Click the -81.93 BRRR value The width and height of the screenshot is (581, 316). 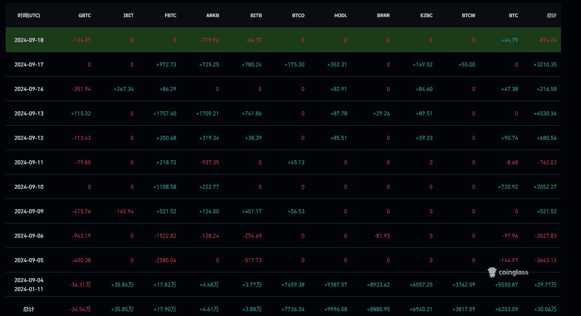click(x=381, y=236)
